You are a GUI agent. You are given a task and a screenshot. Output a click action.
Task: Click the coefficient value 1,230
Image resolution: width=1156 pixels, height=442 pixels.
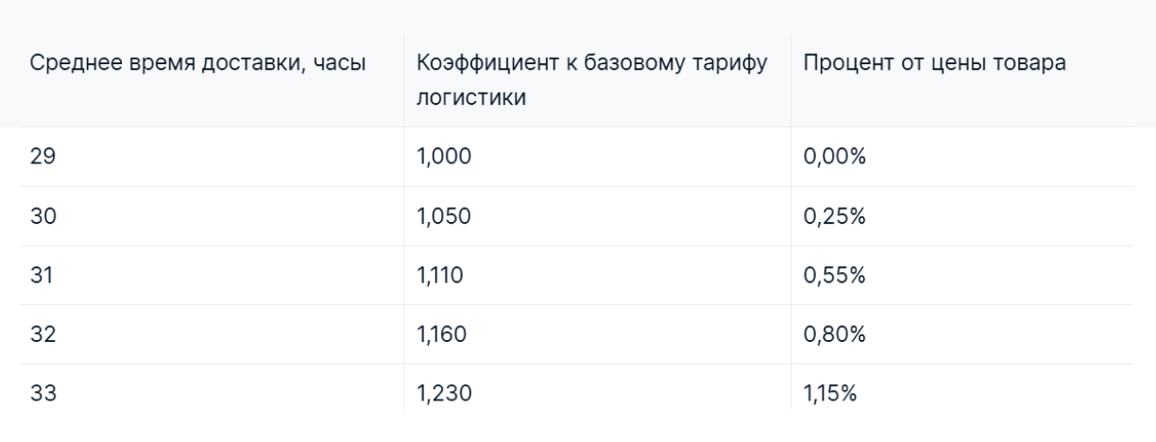coord(443,395)
